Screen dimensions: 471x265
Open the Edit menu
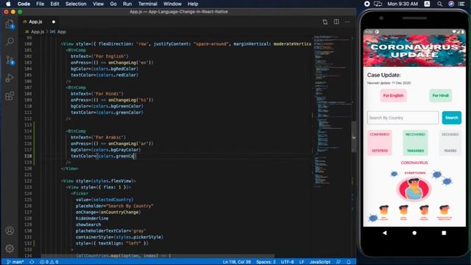click(54, 4)
